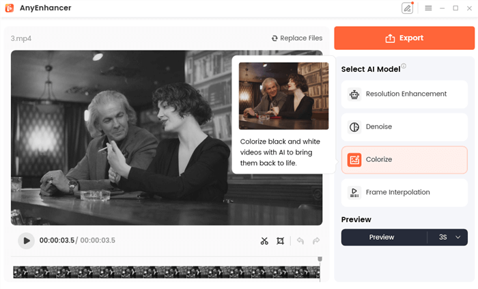The height and width of the screenshot is (289, 478).
Task: Click the timeline filmstrip thumbnails
Action: (x=164, y=272)
